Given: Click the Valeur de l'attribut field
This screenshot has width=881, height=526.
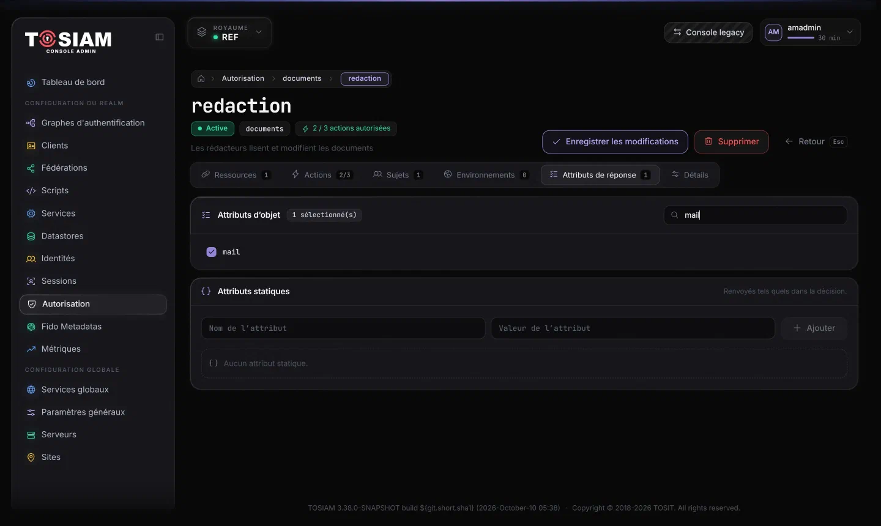Looking at the screenshot, I should point(633,328).
